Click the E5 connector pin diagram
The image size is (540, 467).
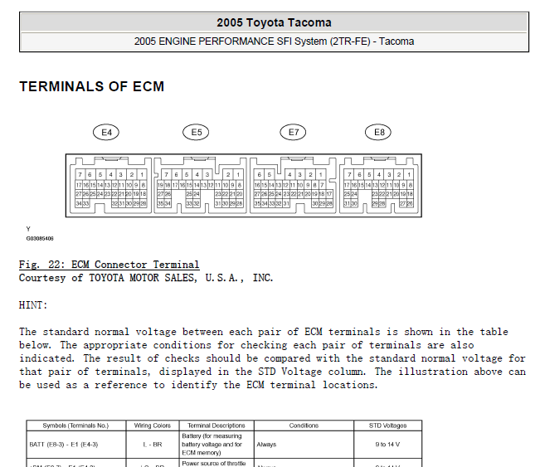pyautogui.click(x=200, y=186)
